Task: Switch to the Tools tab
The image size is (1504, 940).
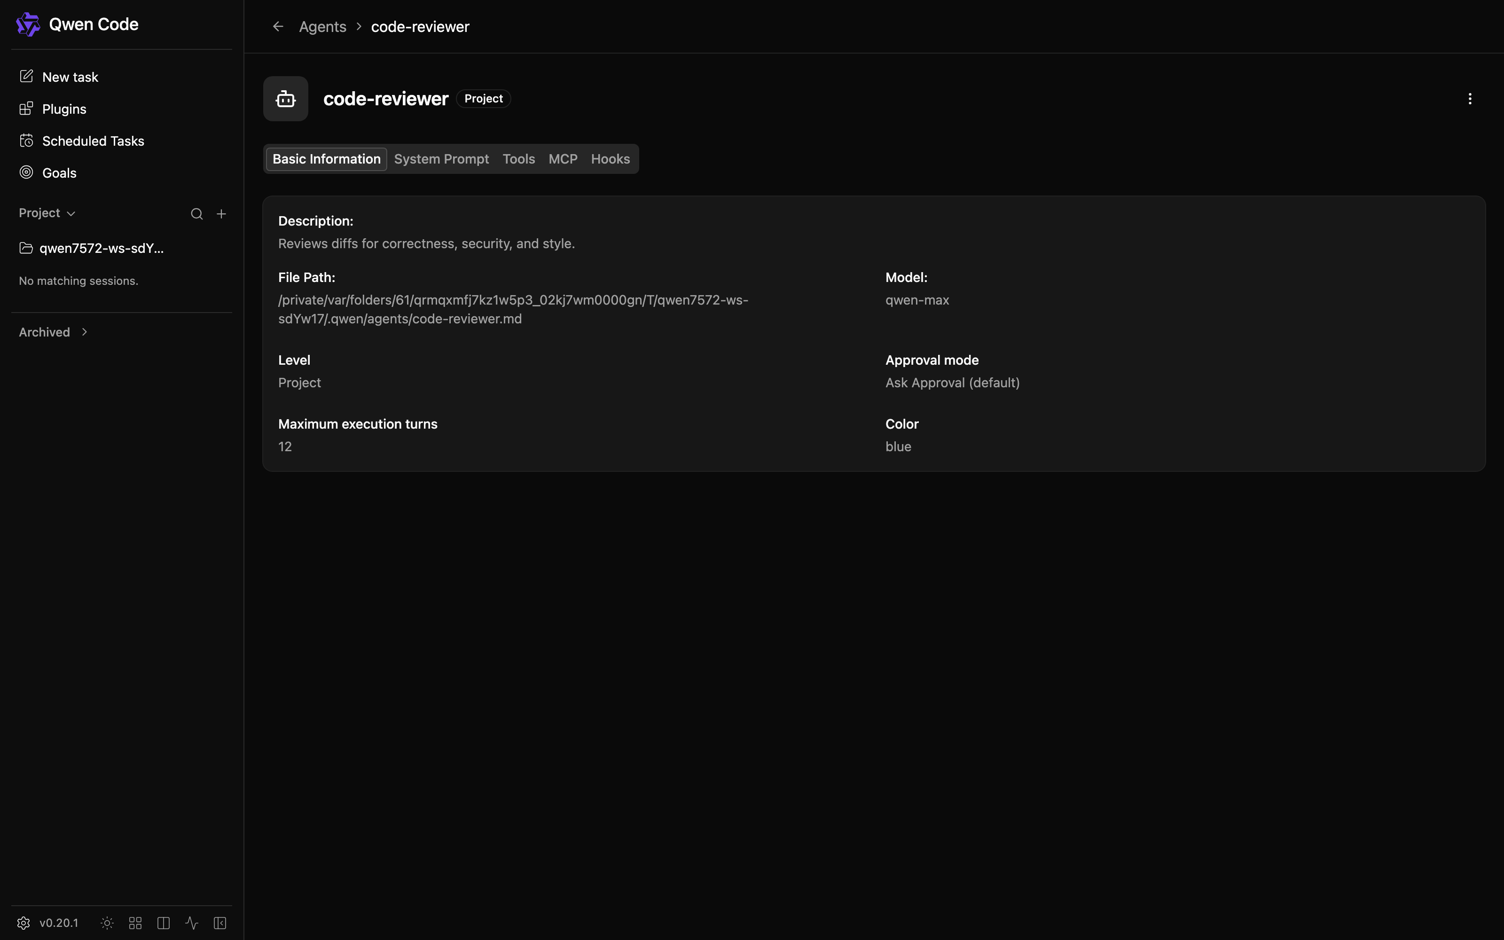Action: coord(519,159)
